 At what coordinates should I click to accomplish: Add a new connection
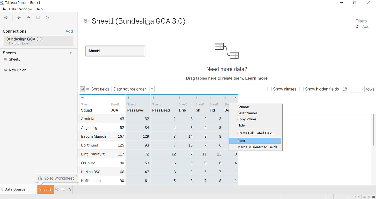(x=69, y=31)
